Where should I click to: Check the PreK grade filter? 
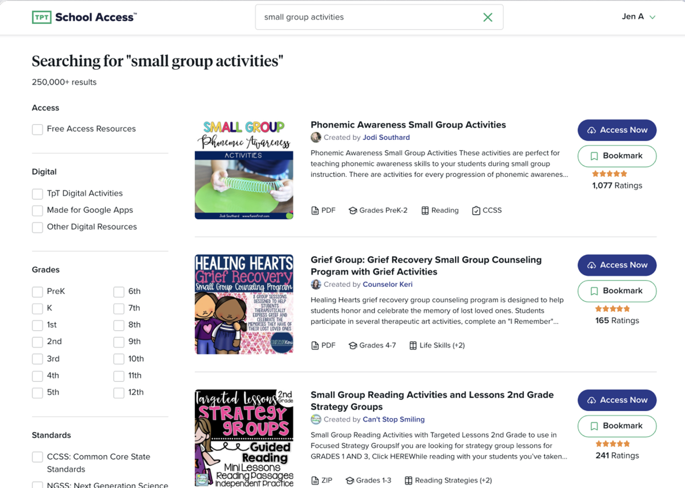pos(37,292)
